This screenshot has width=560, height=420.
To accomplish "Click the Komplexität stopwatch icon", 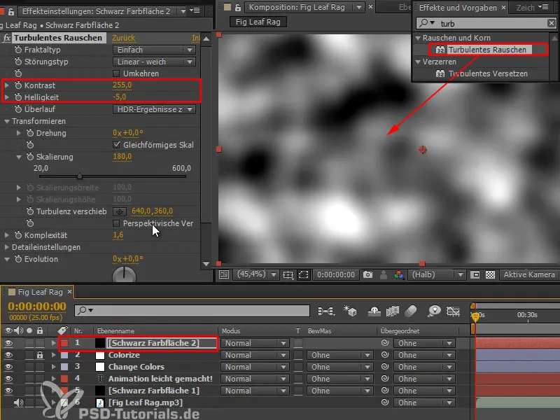I will 18,235.
